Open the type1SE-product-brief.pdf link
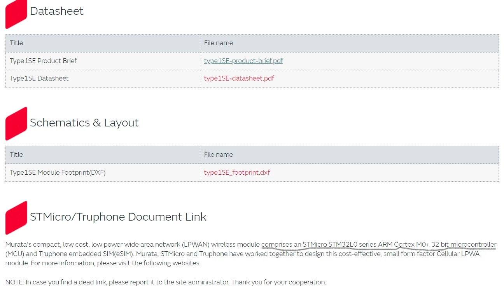Image resolution: width=504 pixels, height=291 pixels. tap(243, 61)
